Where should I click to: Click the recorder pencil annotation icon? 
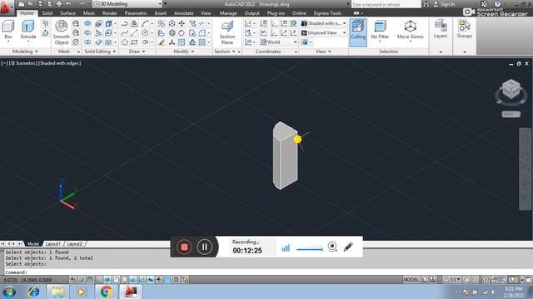pos(348,247)
